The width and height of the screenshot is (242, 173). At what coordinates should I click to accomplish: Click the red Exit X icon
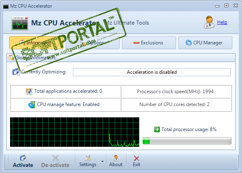[137, 158]
